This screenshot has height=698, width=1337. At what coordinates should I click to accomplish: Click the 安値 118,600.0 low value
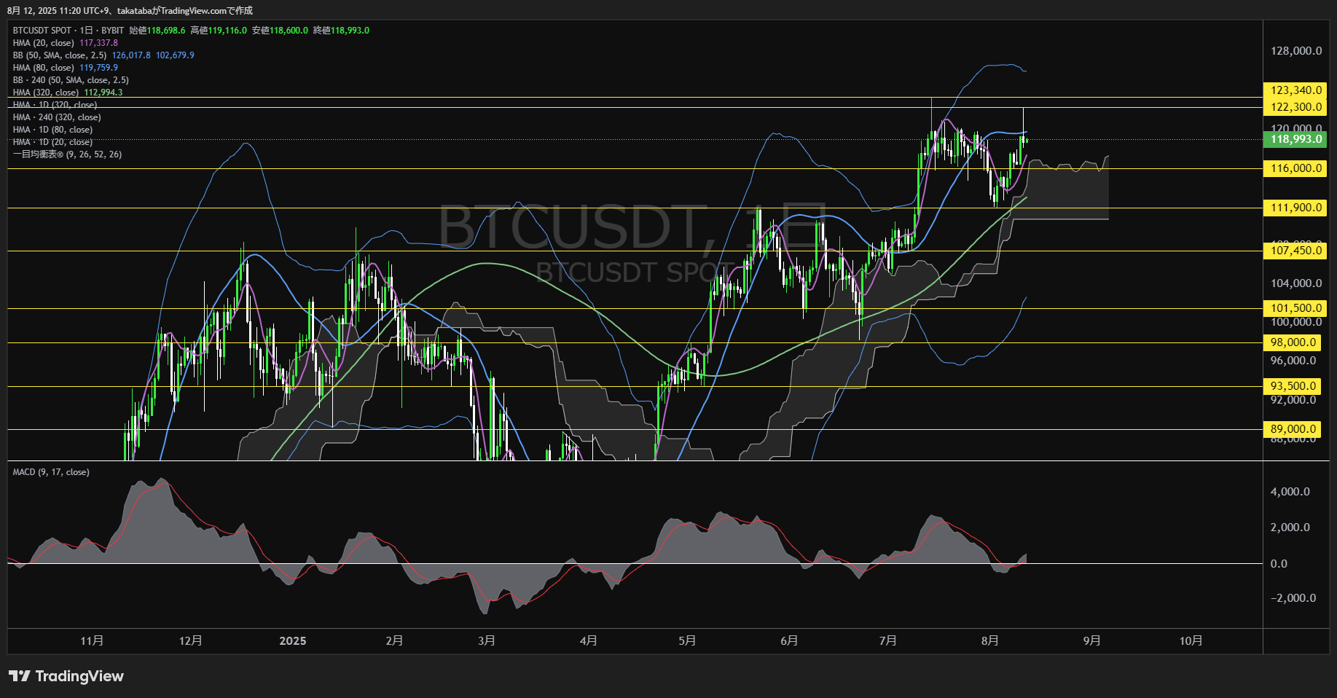[x=280, y=31]
